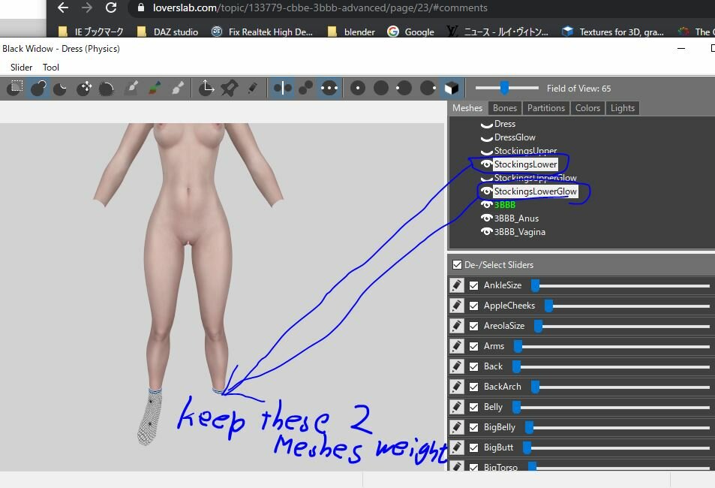Select the Alpha brush tool
This screenshot has width=715, height=488.
177,88
